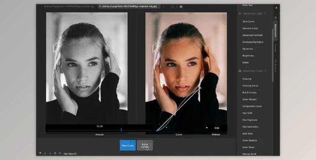Image resolution: width=316 pixels, height=160 pixels.
Task: Click the top control point of the tone curve
Action: coord(200,88)
